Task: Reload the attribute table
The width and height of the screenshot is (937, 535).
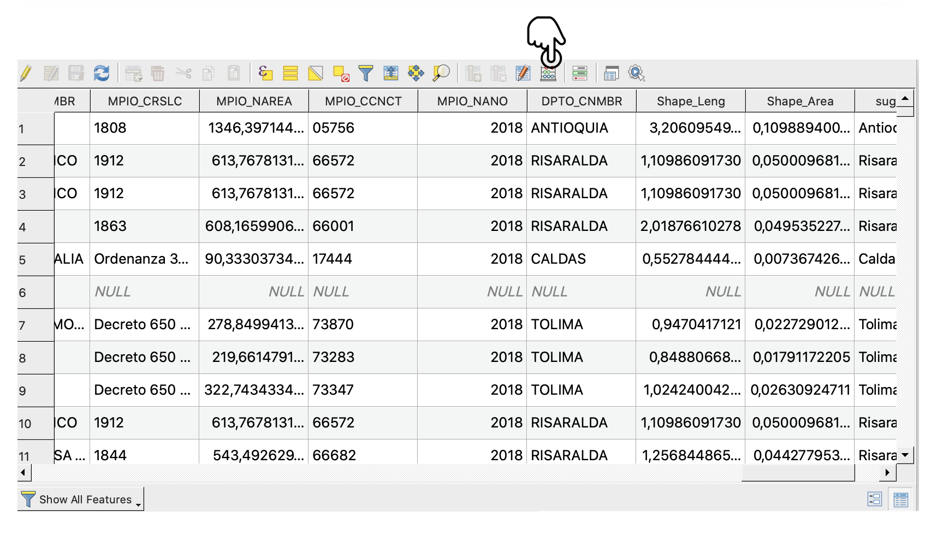Action: tap(102, 73)
